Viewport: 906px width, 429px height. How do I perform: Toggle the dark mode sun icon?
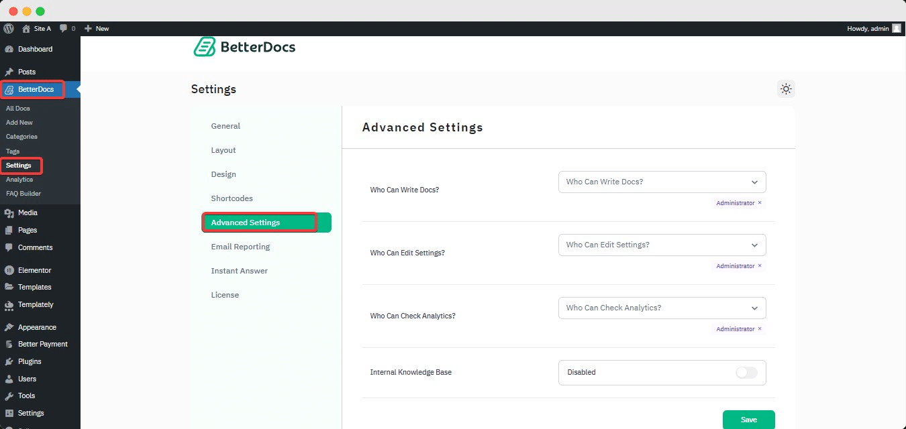(x=785, y=88)
